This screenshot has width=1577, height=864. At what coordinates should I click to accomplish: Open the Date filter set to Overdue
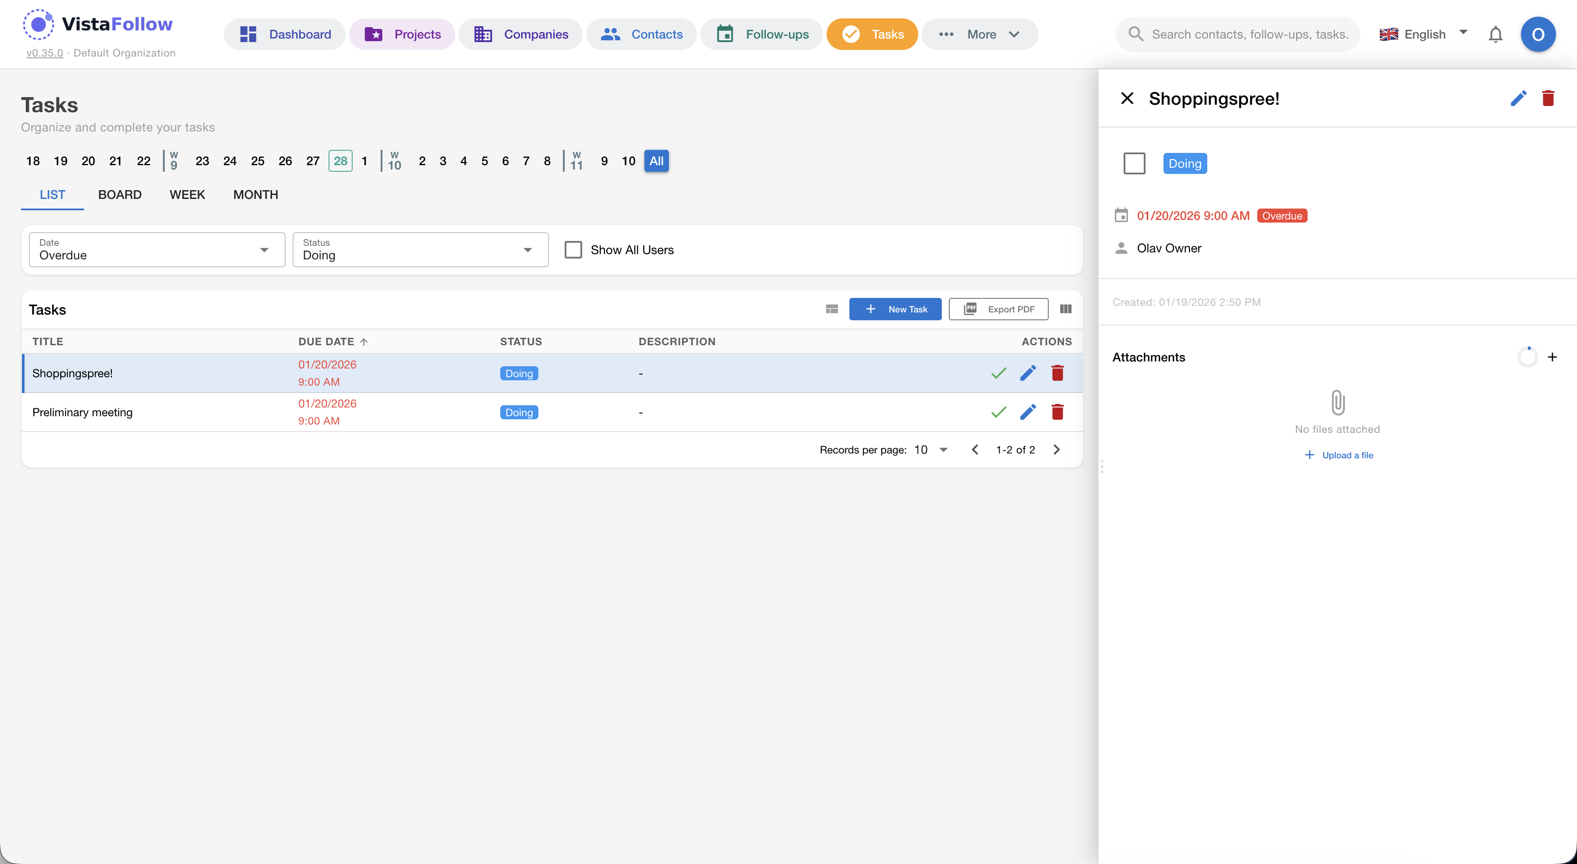(x=156, y=250)
